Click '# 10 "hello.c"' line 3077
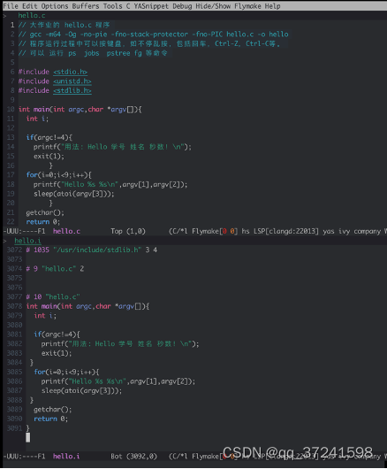 pos(53,297)
